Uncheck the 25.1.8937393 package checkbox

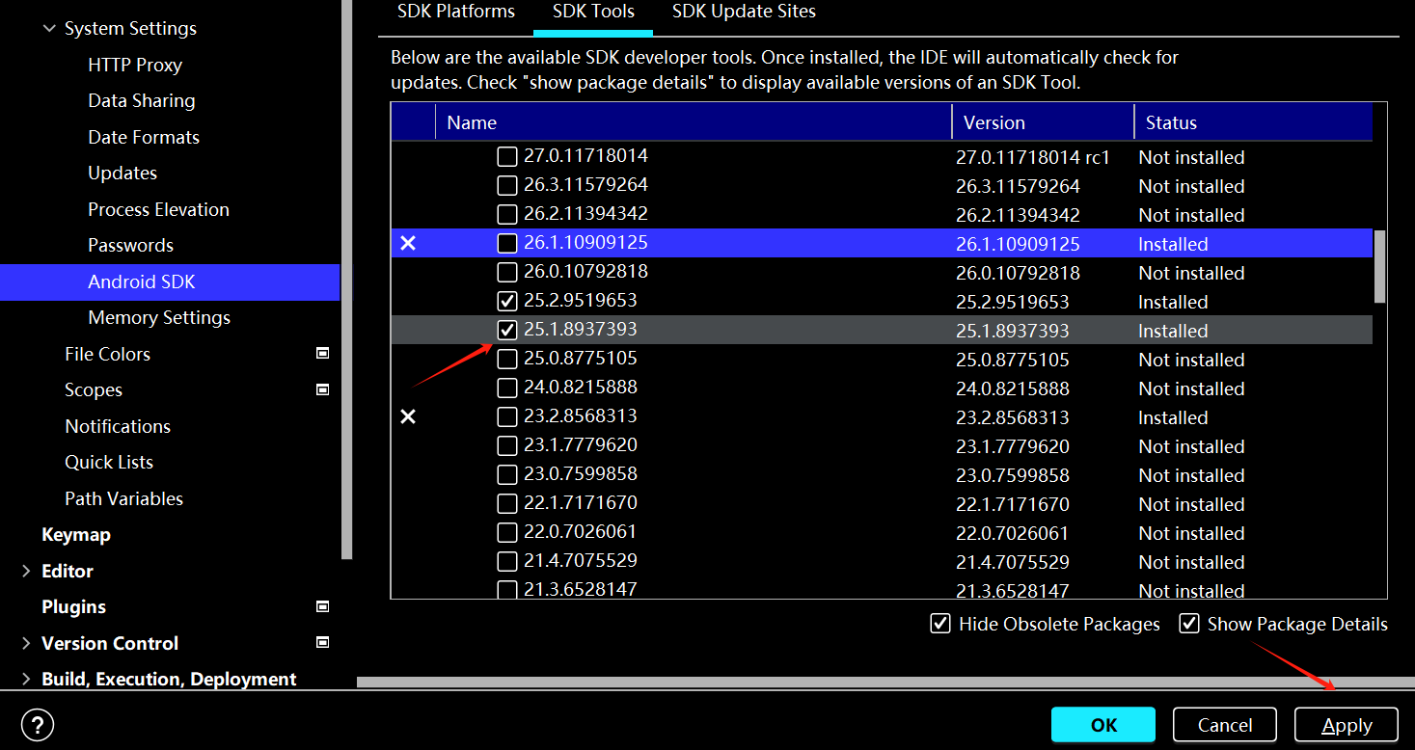coord(507,330)
